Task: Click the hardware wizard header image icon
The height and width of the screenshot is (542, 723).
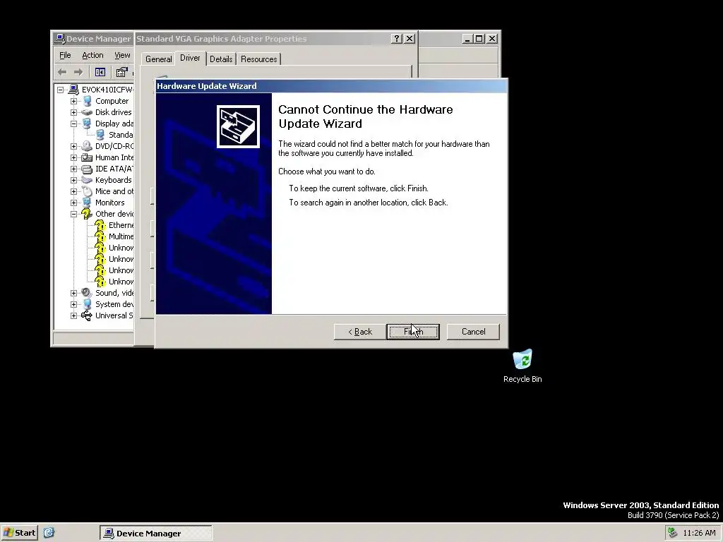Action: [x=238, y=127]
